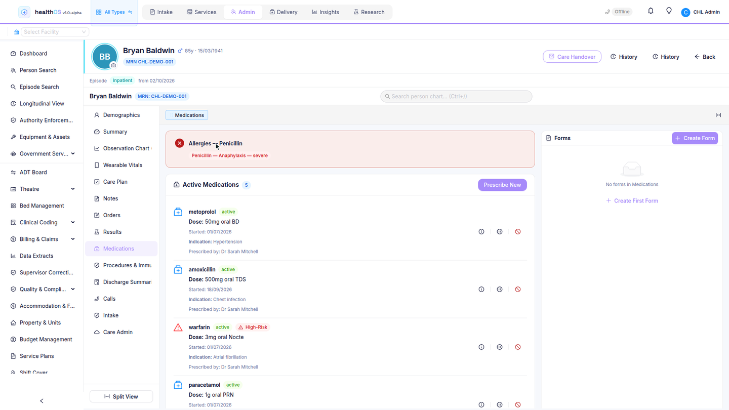Toggle Split View mode
The image size is (729, 410).
click(121, 396)
